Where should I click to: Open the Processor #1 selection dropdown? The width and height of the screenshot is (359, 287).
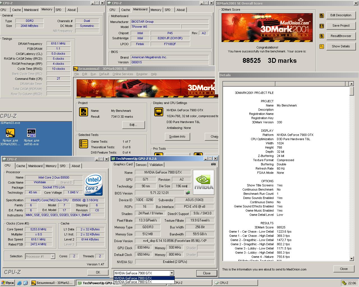[x=53, y=256]
